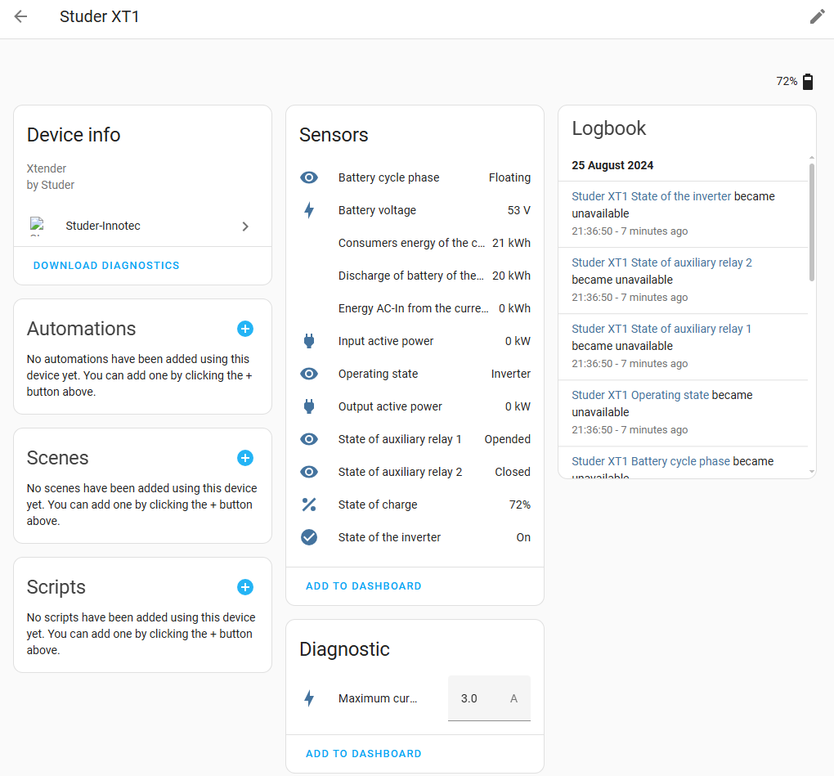834x776 pixels.
Task: Open logbook link State of auxiliary relay 2
Action: pyautogui.click(x=661, y=262)
